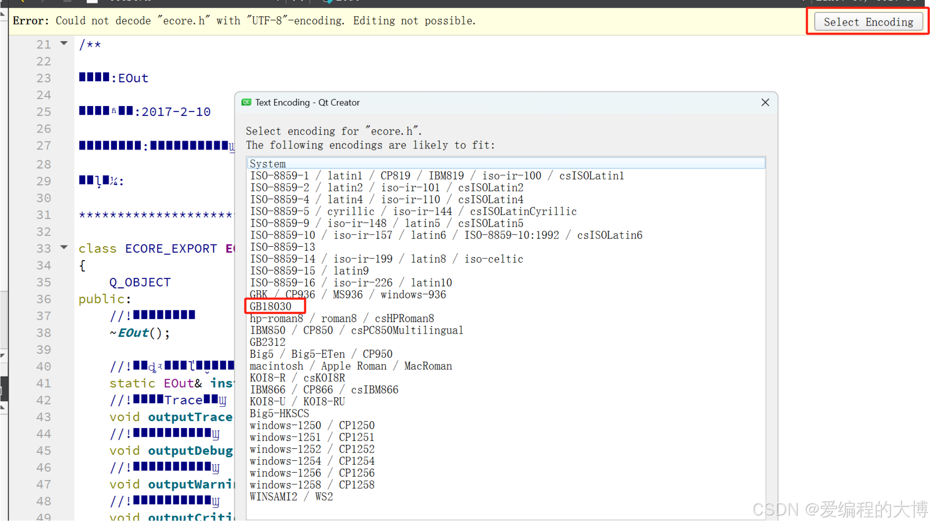This screenshot has height=525, width=930.
Task: Click the Q_OBJECT macro in the editor
Action: click(x=140, y=282)
